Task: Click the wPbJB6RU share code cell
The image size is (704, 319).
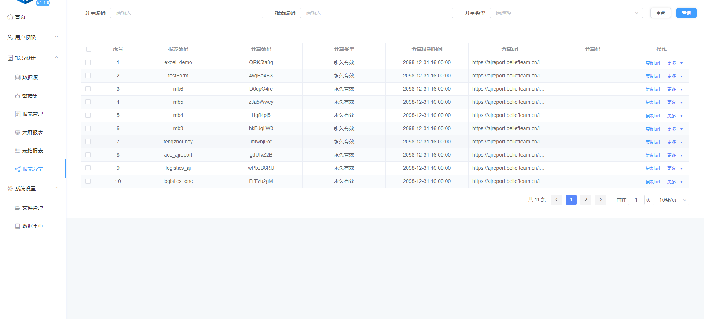Action: (261, 168)
